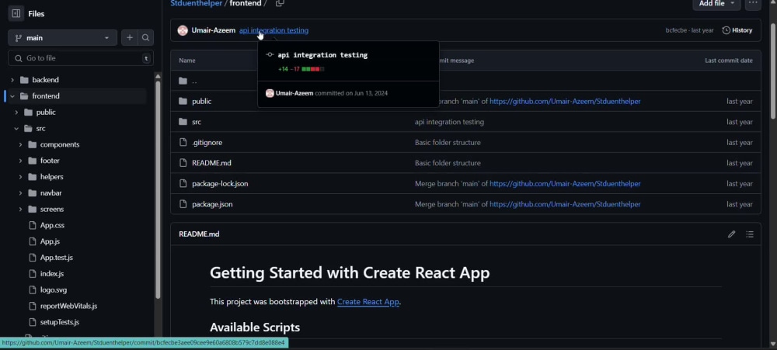This screenshot has width=777, height=350.
Task: Click Basic folder structure message for .gitignore
Action: click(x=448, y=143)
